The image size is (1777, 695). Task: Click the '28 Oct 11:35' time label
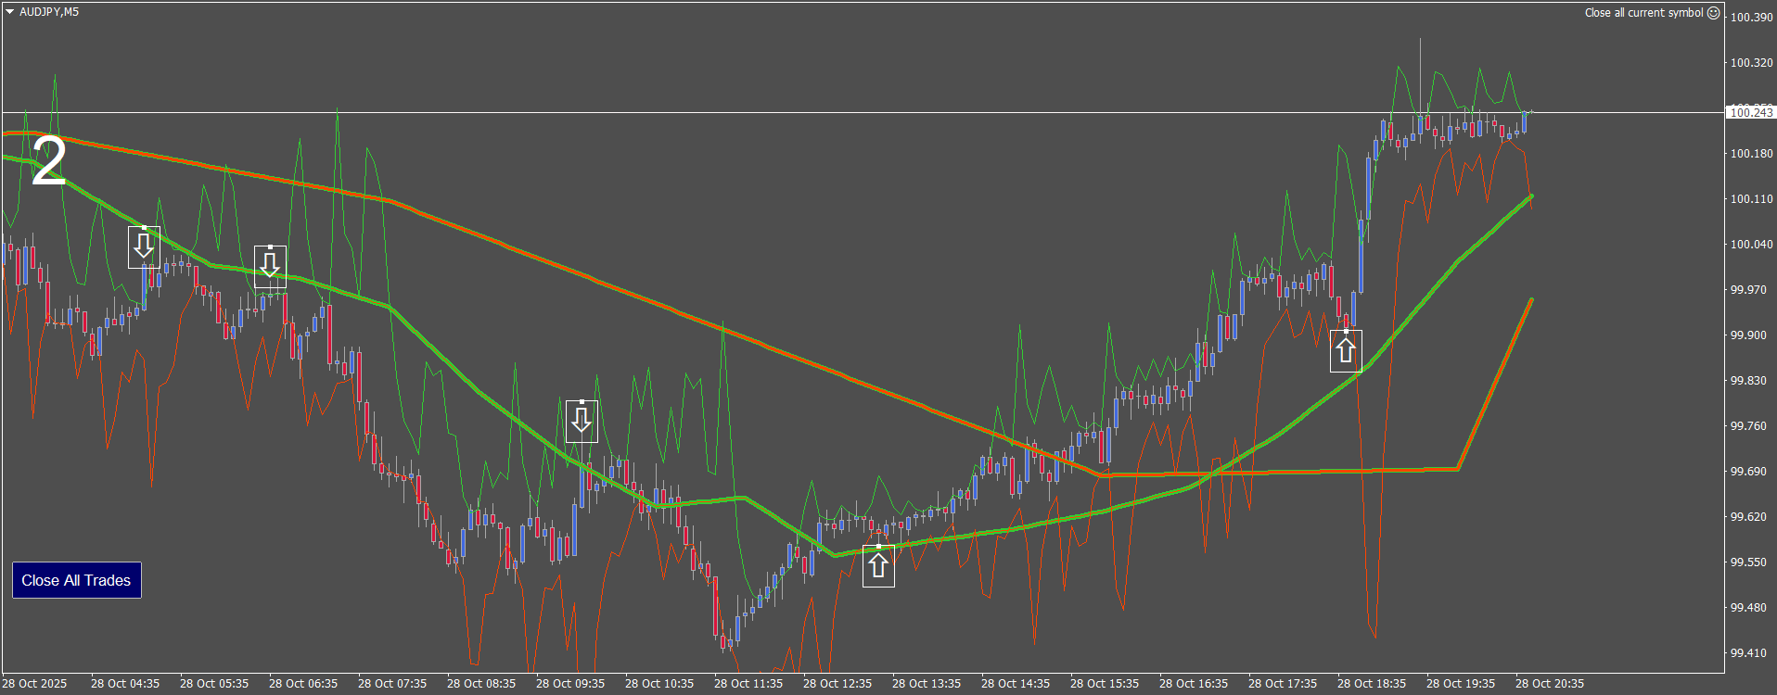point(748,684)
